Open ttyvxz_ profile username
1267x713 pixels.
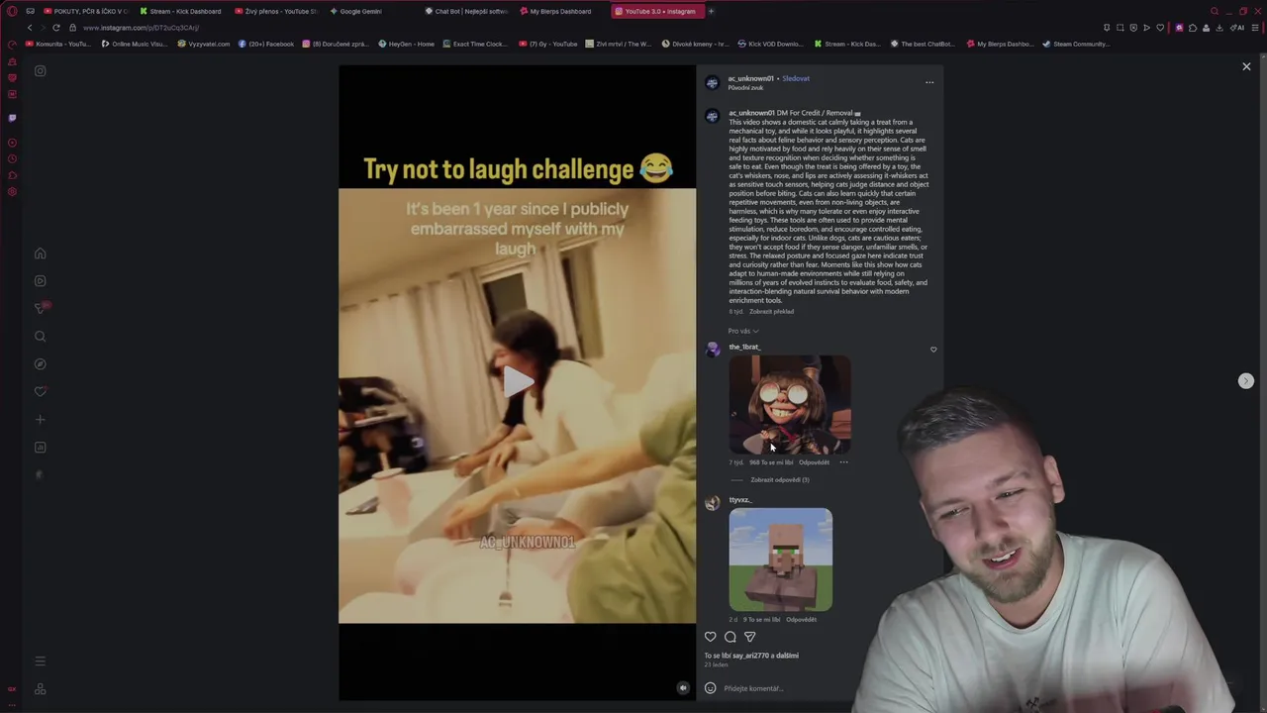(740, 500)
